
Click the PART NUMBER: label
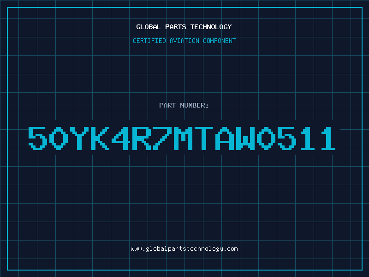pyautogui.click(x=184, y=105)
